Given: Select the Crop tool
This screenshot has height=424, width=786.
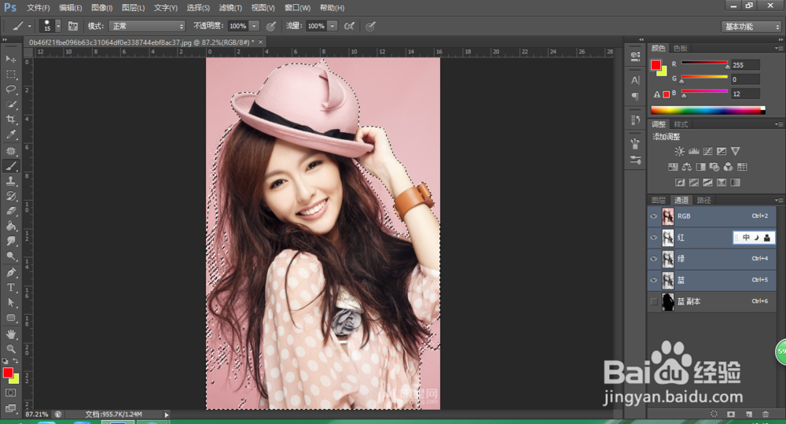Looking at the screenshot, I should click(10, 120).
